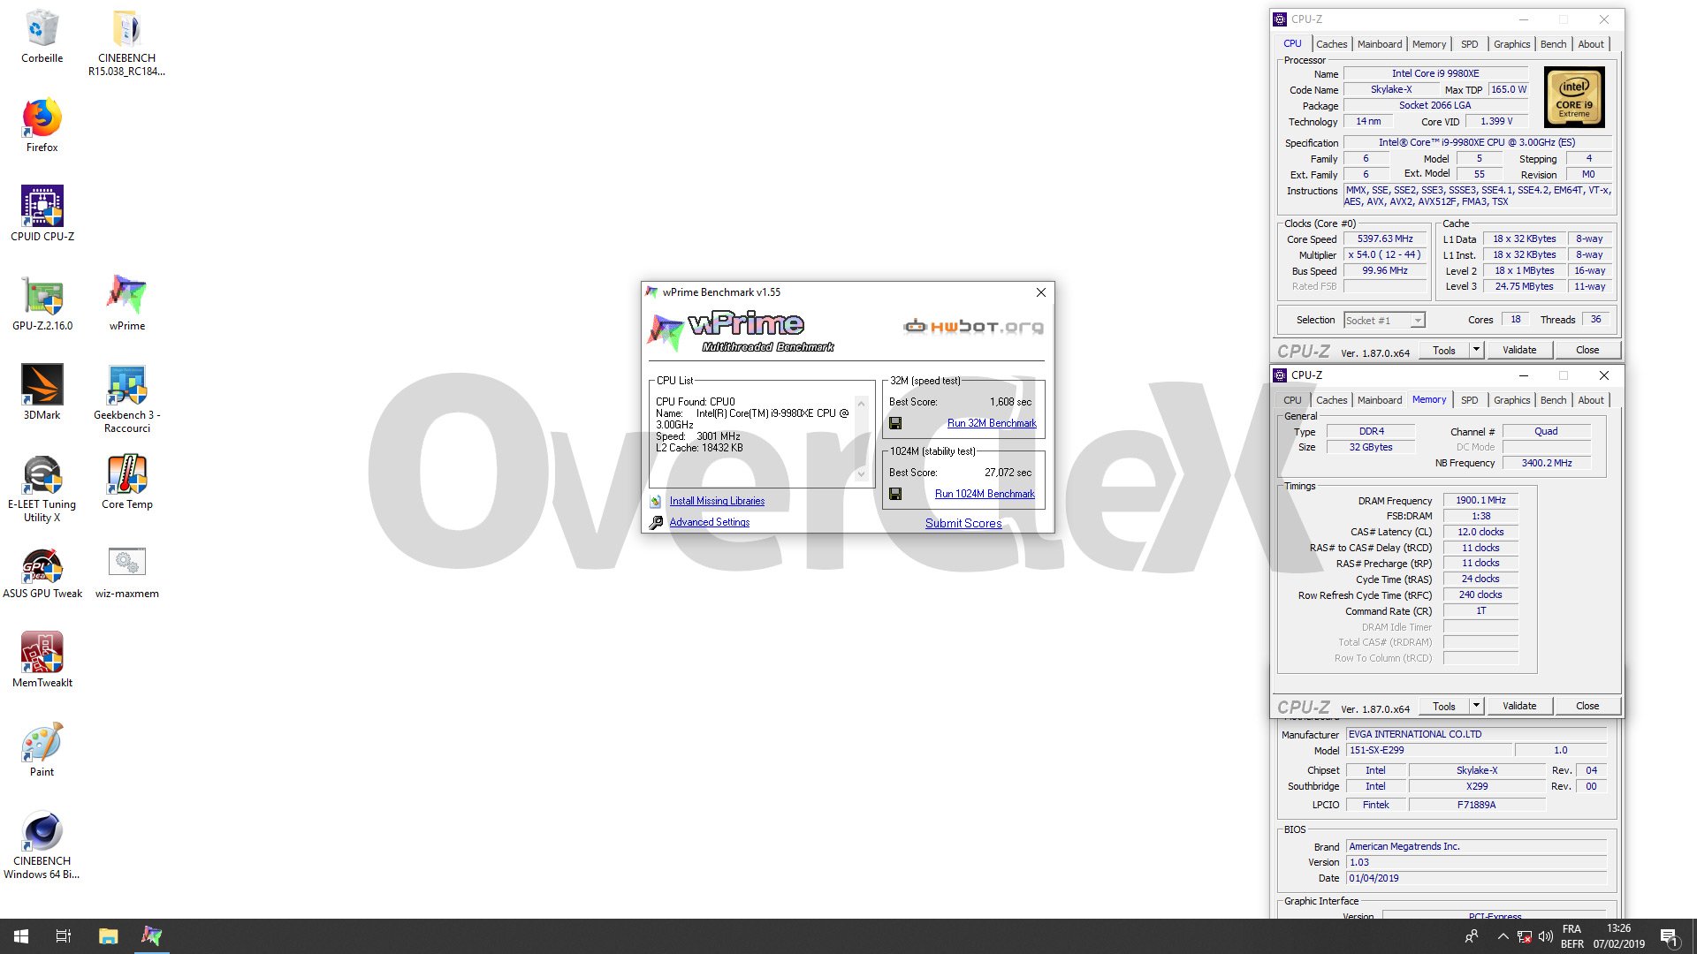Click the DRAM Frequency value 1900.1 MHz
Image resolution: width=1697 pixels, height=954 pixels.
[1480, 501]
